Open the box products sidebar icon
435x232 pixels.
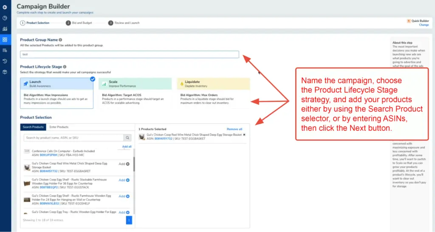(x=5, y=72)
